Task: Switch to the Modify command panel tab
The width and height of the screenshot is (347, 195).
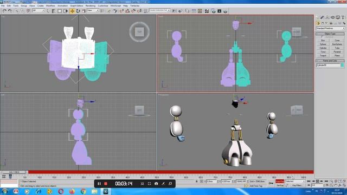Action: click(x=322, y=17)
